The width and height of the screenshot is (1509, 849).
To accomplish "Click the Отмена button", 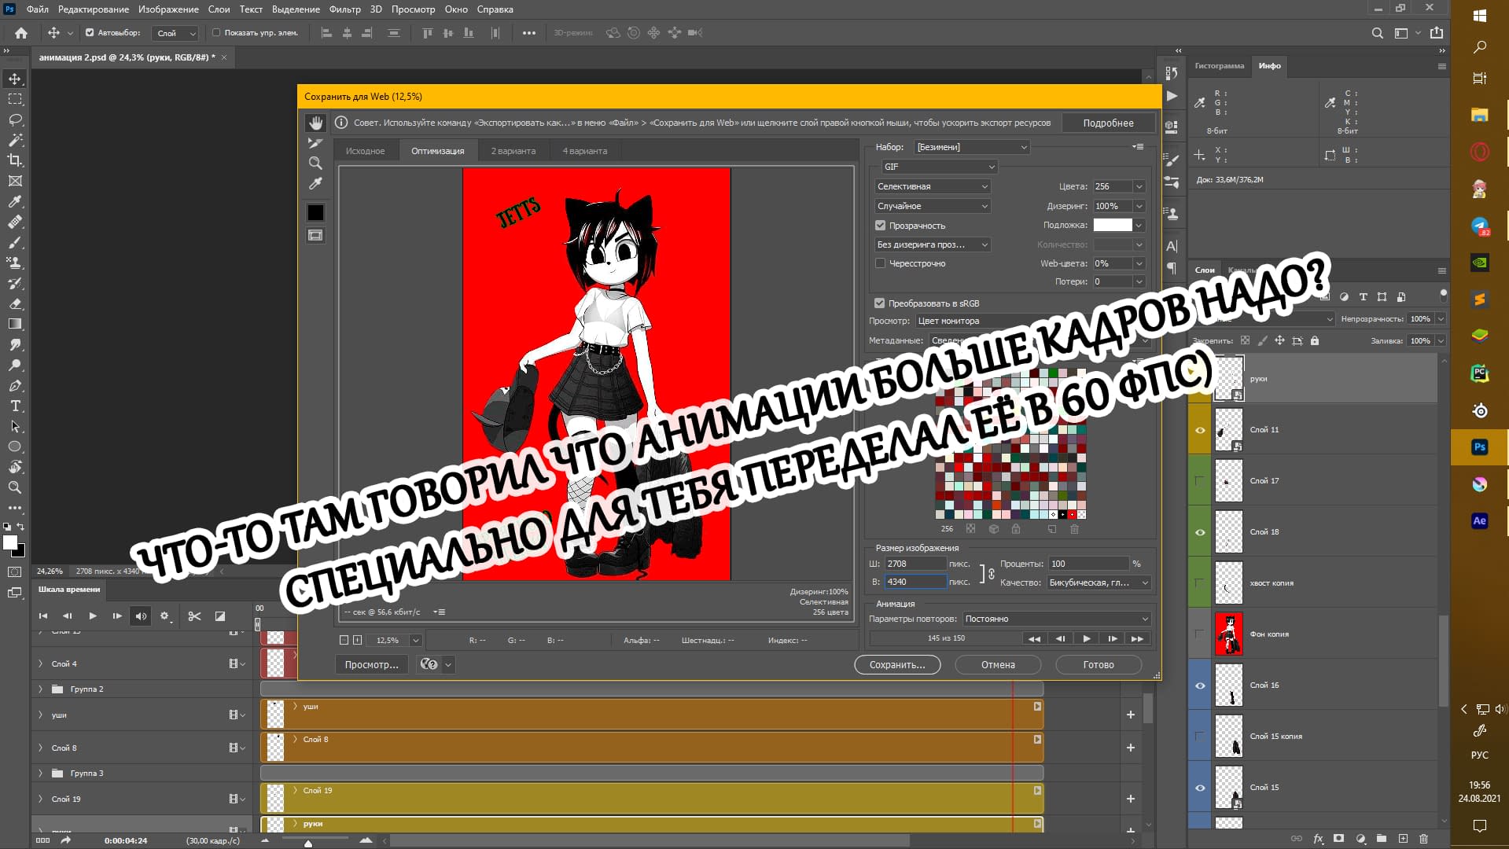I will point(998,665).
